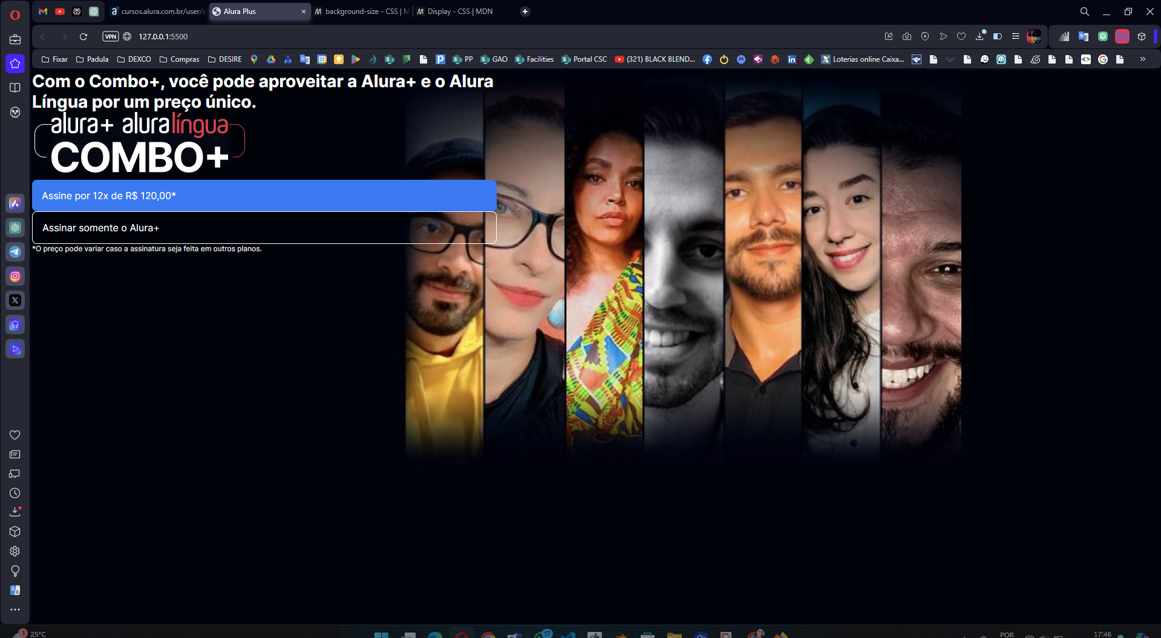The height and width of the screenshot is (638, 1161).
Task: Click Assinar somente o Alura+ button
Action: (264, 228)
